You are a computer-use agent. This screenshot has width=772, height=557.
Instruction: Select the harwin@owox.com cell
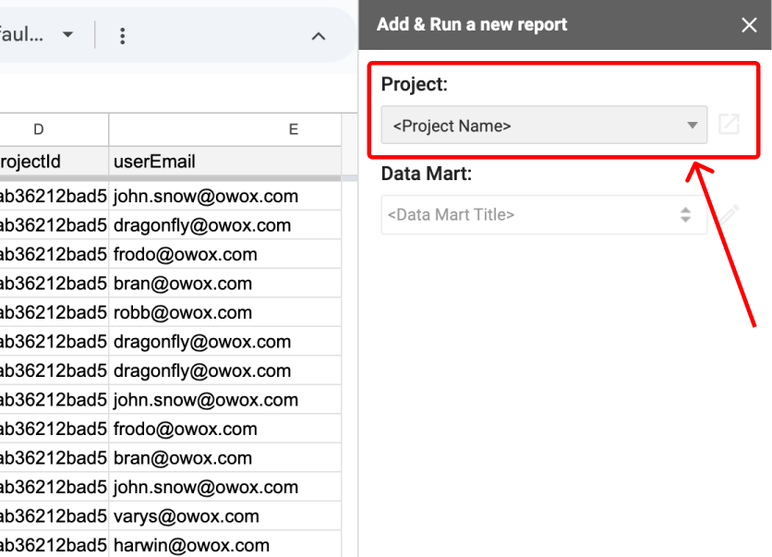(225, 545)
